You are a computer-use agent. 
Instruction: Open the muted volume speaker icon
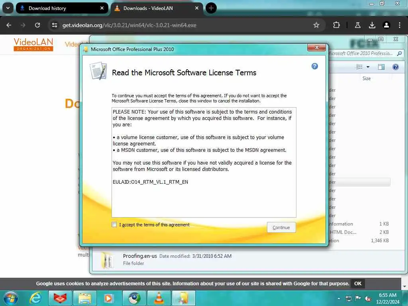pyautogui.click(x=368, y=299)
